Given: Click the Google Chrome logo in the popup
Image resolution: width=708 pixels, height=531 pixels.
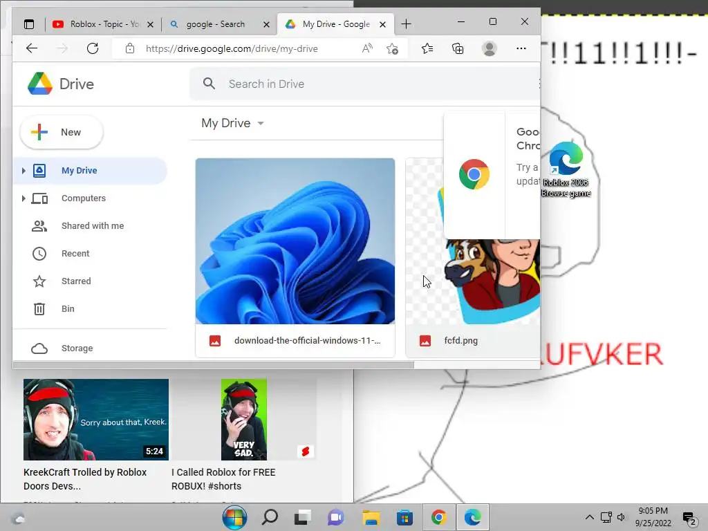Looking at the screenshot, I should (474, 174).
